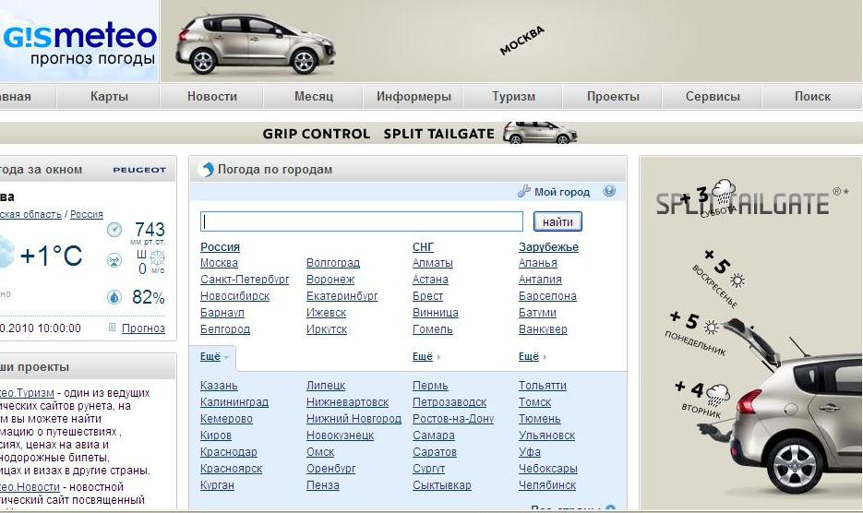Focus the city search input field
863x513 pixels.
coord(362,221)
